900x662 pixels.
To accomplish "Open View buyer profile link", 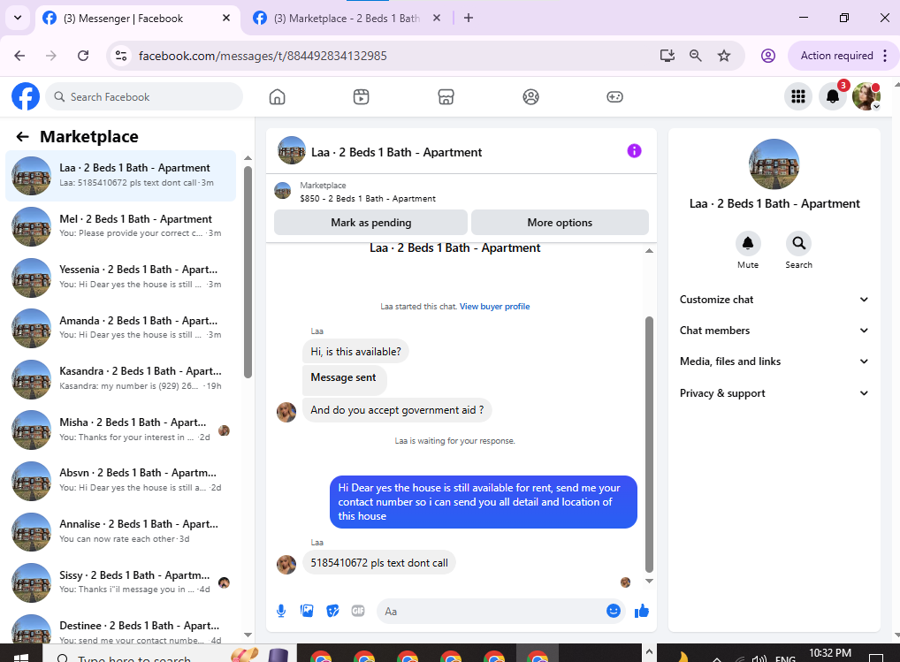I will 494,307.
